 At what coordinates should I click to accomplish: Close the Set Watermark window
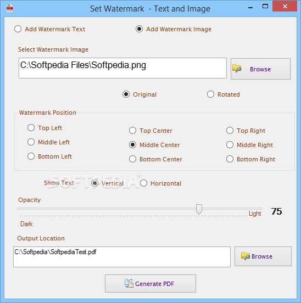point(285,7)
